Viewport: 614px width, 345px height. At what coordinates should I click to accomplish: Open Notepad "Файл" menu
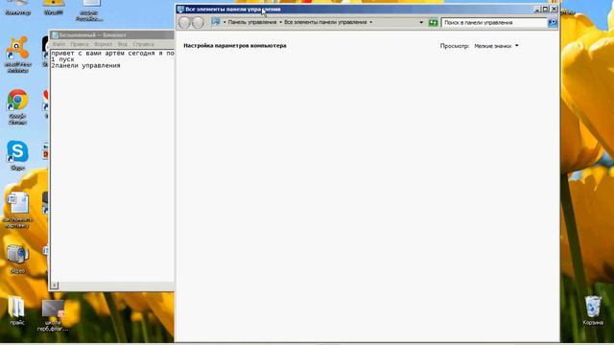click(x=59, y=44)
